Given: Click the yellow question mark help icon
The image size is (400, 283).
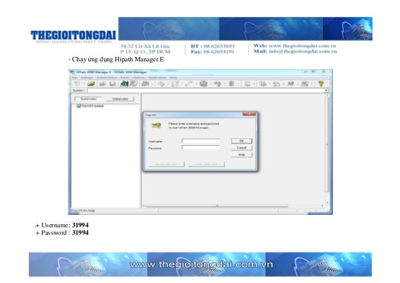Looking at the screenshot, I should tap(320, 83).
